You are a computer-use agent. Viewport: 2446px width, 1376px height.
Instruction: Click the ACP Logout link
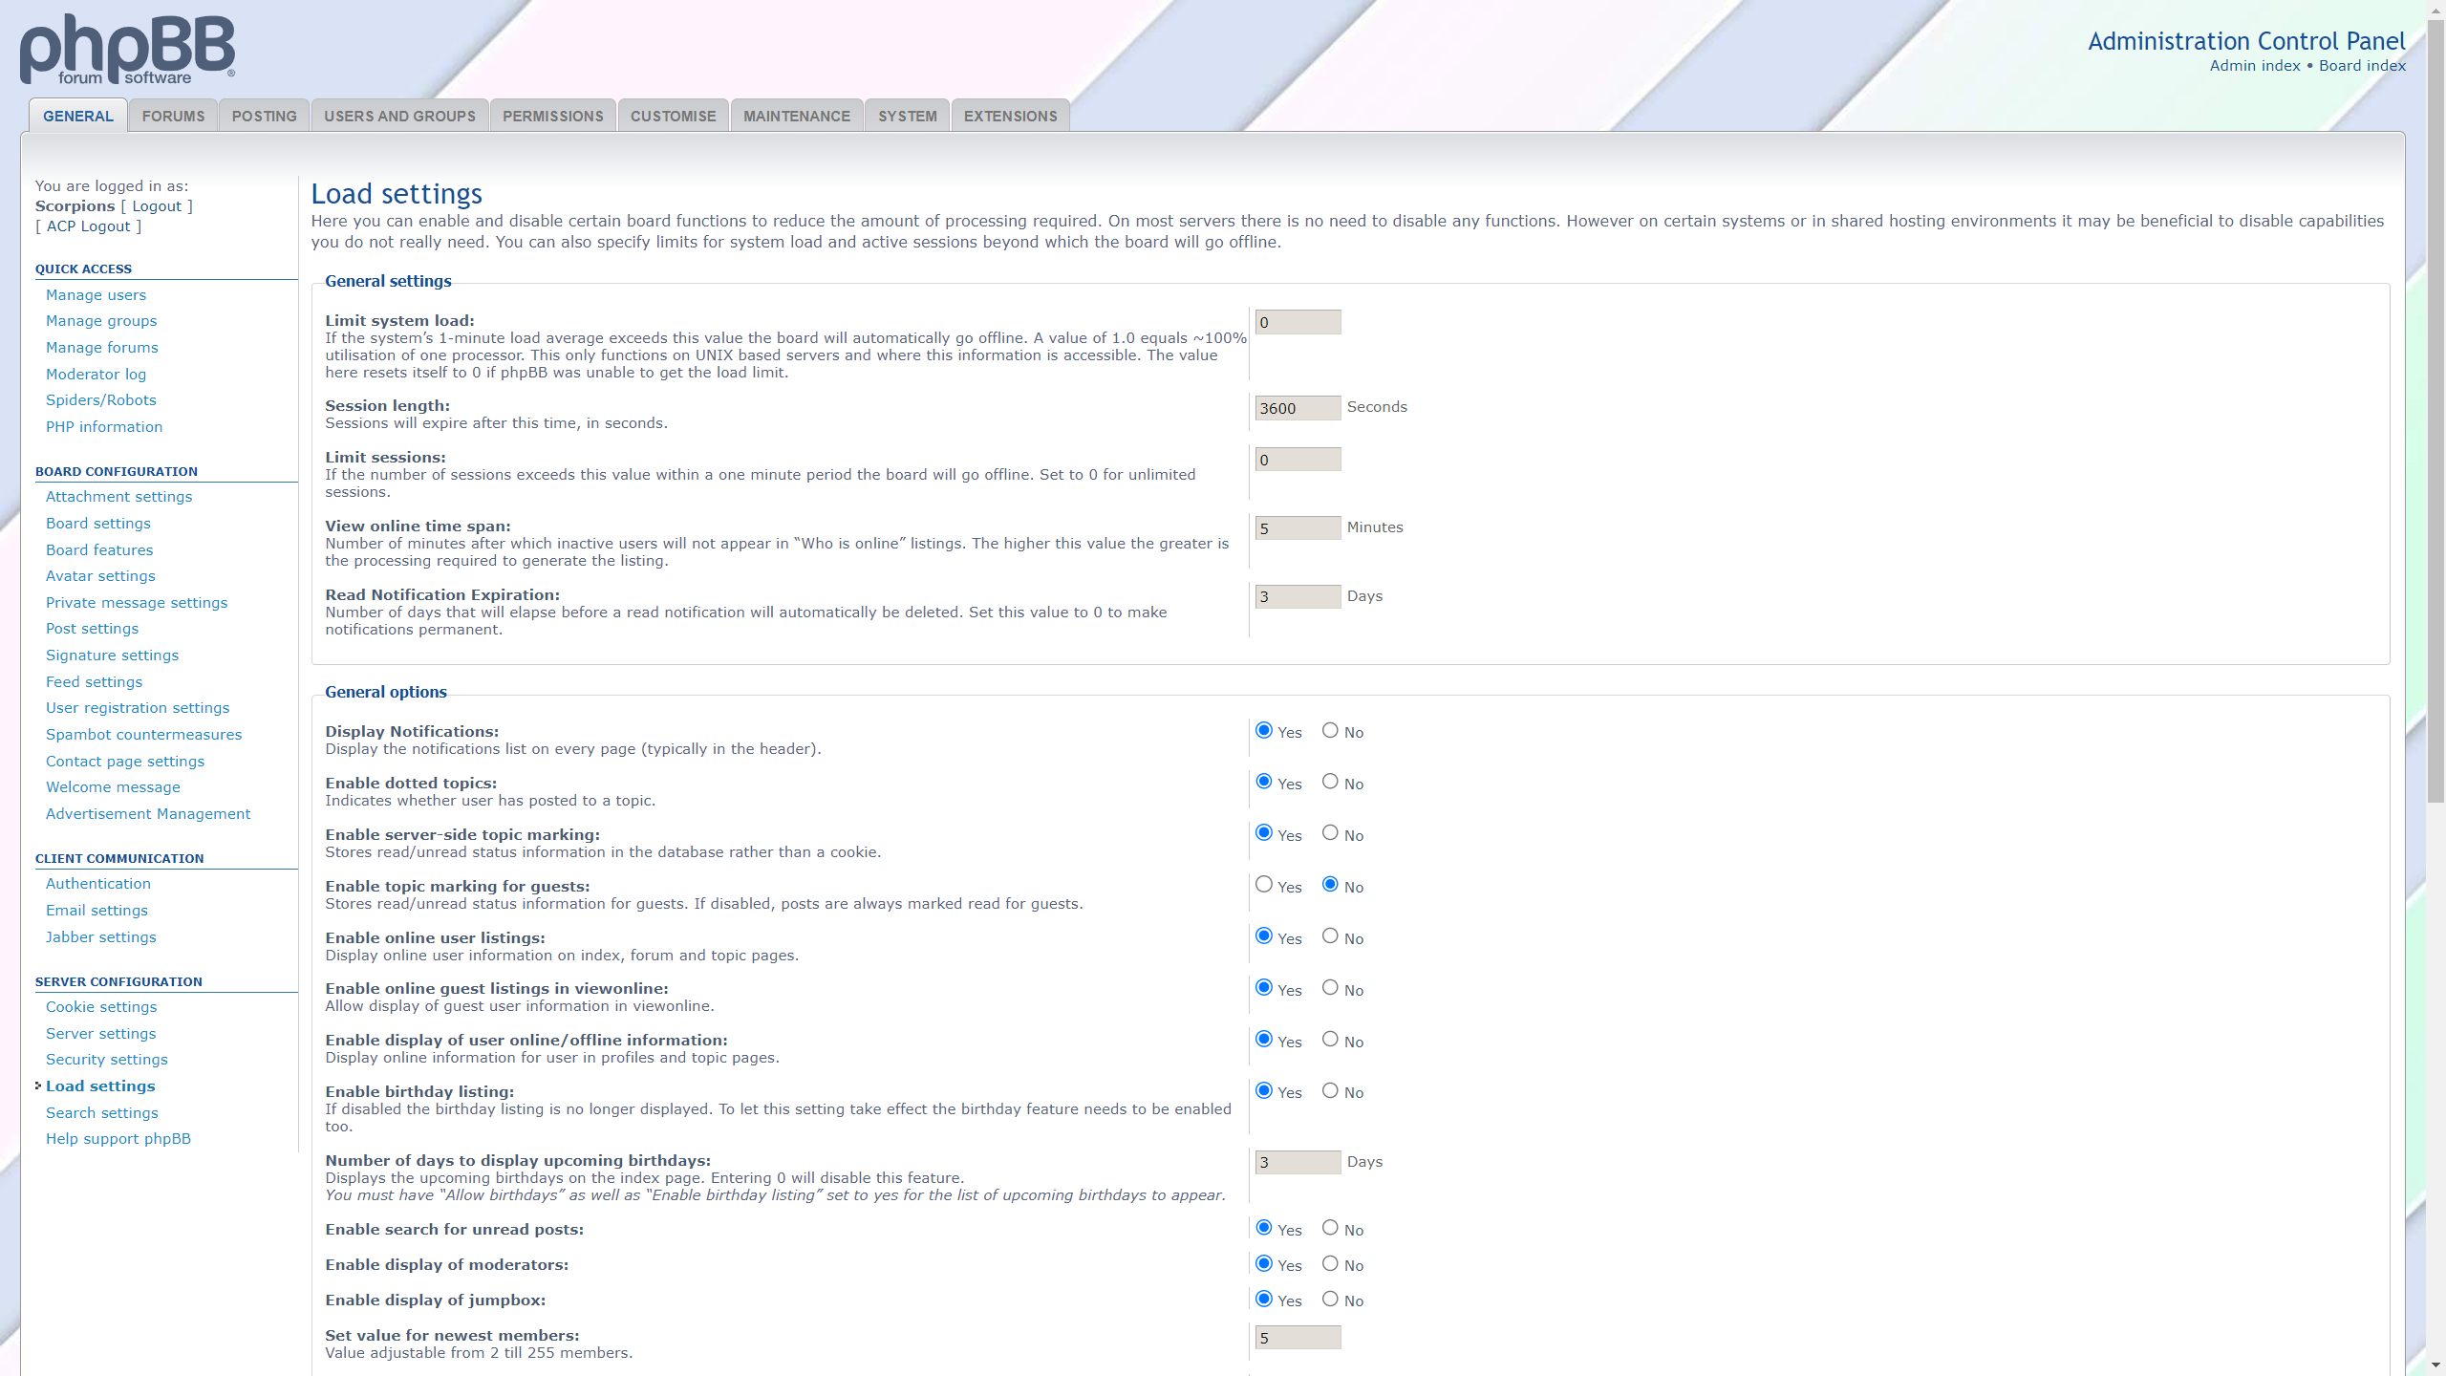88,226
